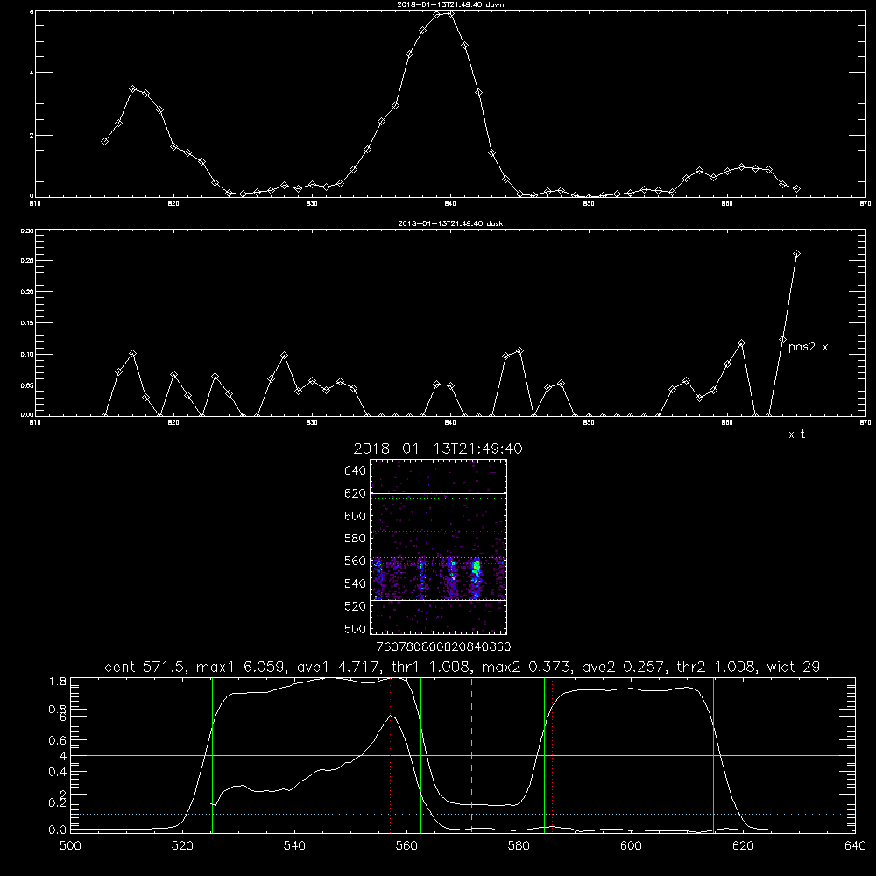Click the bottom plot x-axis label 600
This screenshot has height=876, width=876.
tap(631, 846)
